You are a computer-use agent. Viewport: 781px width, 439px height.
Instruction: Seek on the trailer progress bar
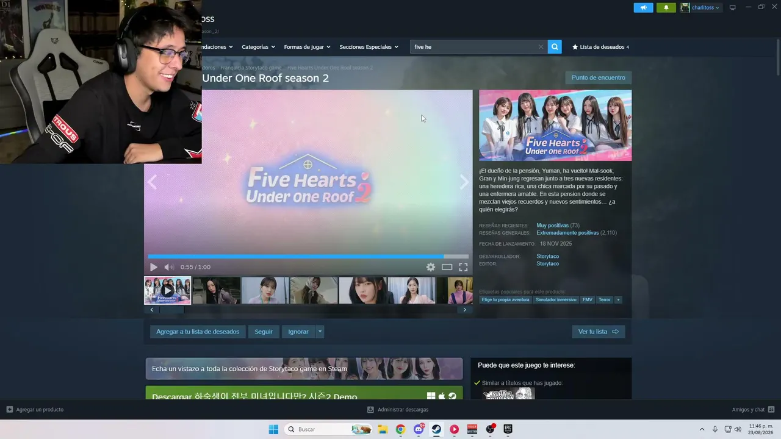pos(308,257)
